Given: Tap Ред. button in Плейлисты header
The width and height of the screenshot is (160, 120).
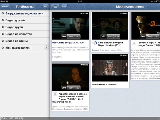Looking at the screenshot, I should point(45,6).
